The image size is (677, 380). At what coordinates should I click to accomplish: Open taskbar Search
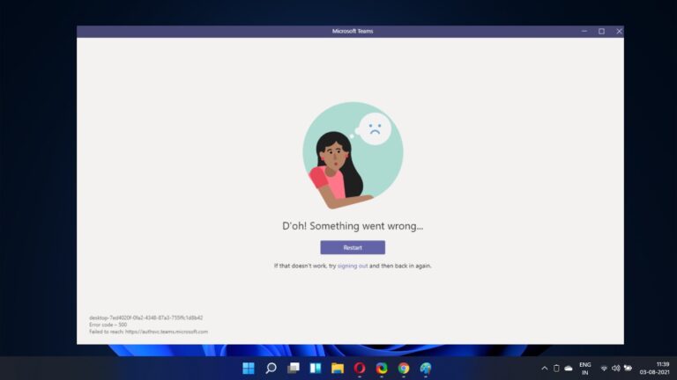(271, 368)
